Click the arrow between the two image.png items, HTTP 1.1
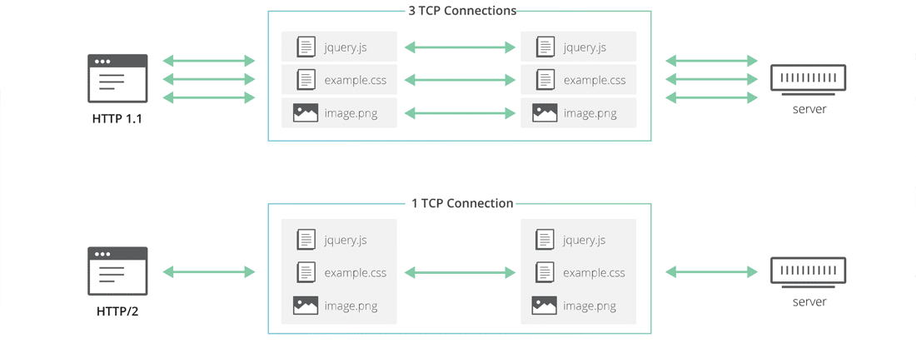This screenshot has height=343, width=916. [458, 112]
